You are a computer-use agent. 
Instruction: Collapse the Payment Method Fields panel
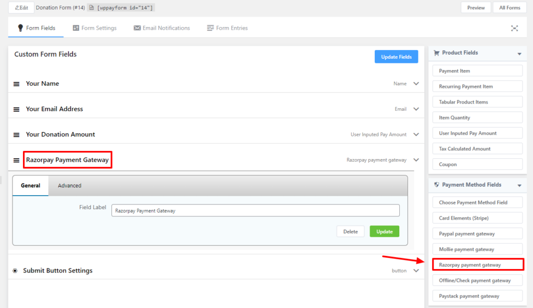click(519, 185)
